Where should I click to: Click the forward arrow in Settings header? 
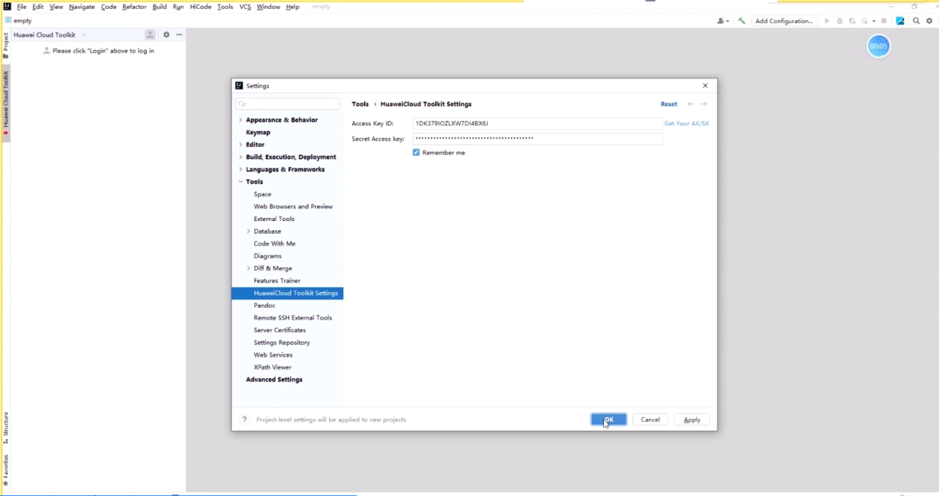click(704, 104)
